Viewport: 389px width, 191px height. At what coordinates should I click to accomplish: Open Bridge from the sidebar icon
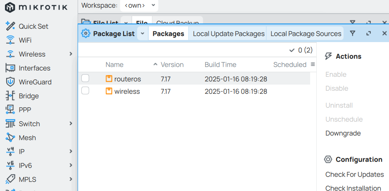point(10,96)
